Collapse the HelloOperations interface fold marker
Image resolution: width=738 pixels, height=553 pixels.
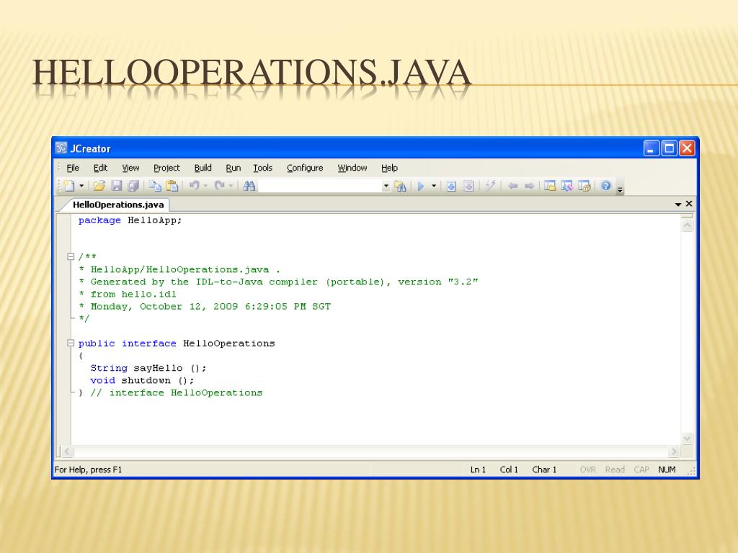coord(71,343)
